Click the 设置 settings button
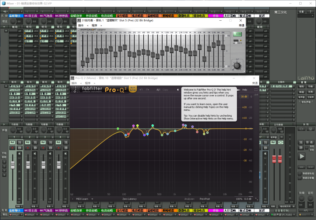The height and width of the screenshot is (220, 316). coord(301,12)
